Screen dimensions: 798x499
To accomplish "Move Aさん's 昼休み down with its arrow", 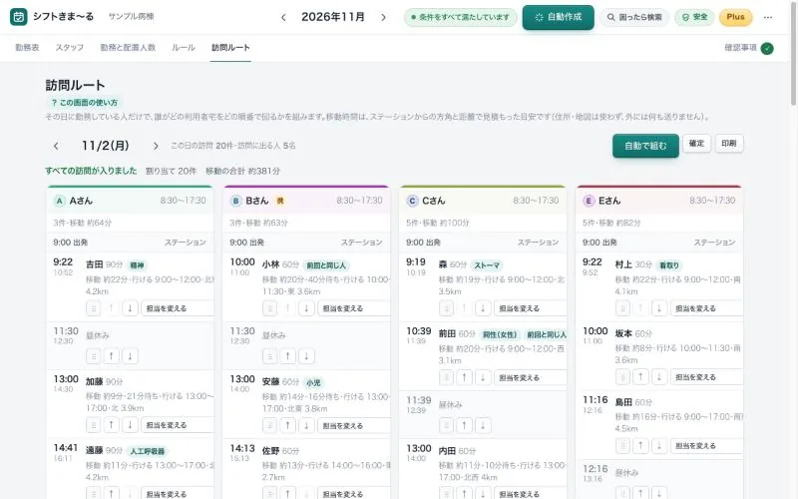I will click(130, 356).
